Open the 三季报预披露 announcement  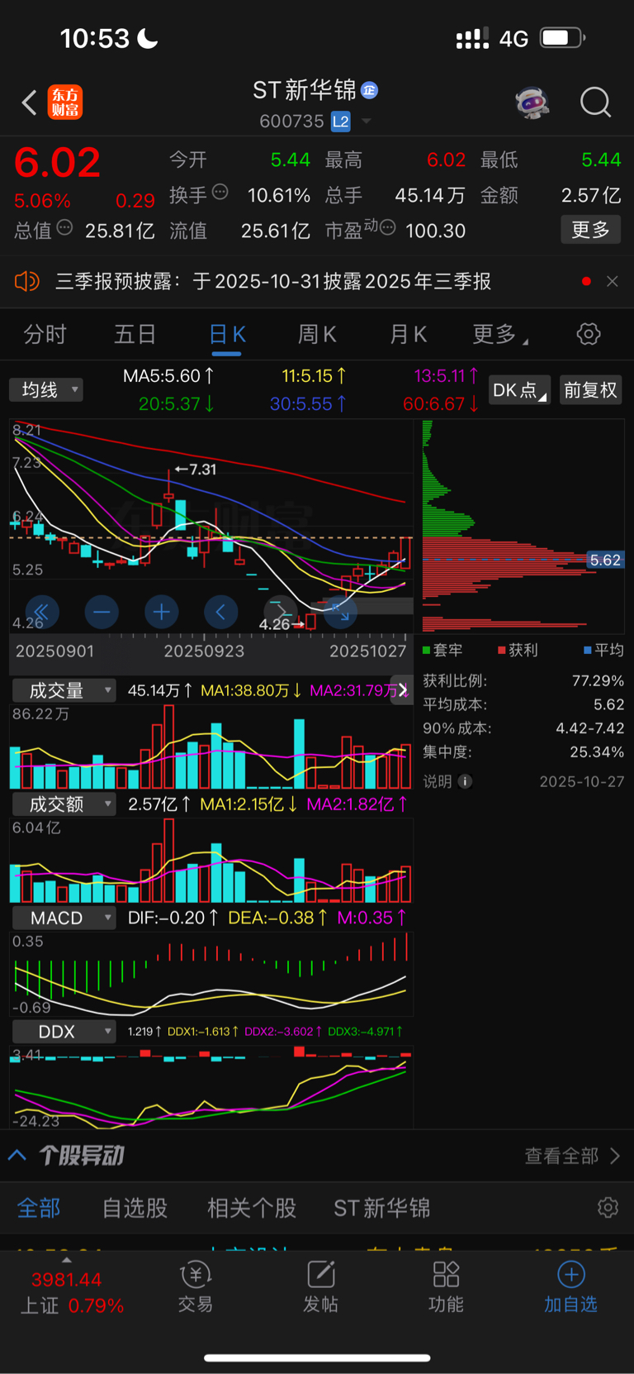coord(273,281)
